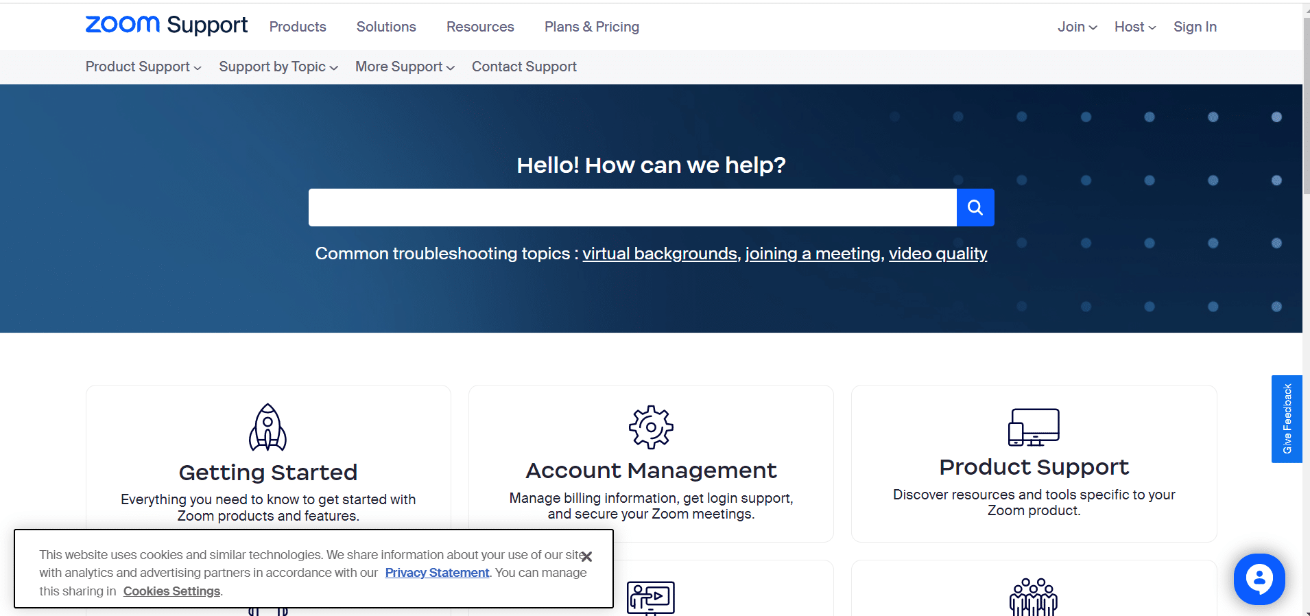
Task: Focus the help search input field
Action: pyautogui.click(x=632, y=207)
